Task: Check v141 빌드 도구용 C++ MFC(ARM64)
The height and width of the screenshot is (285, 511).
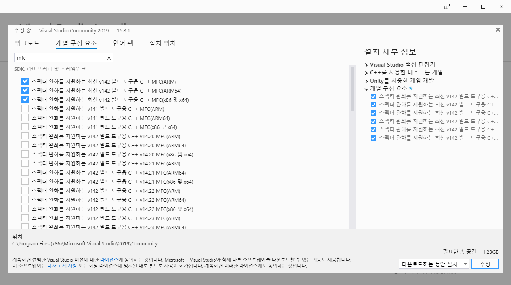Action: (25, 118)
